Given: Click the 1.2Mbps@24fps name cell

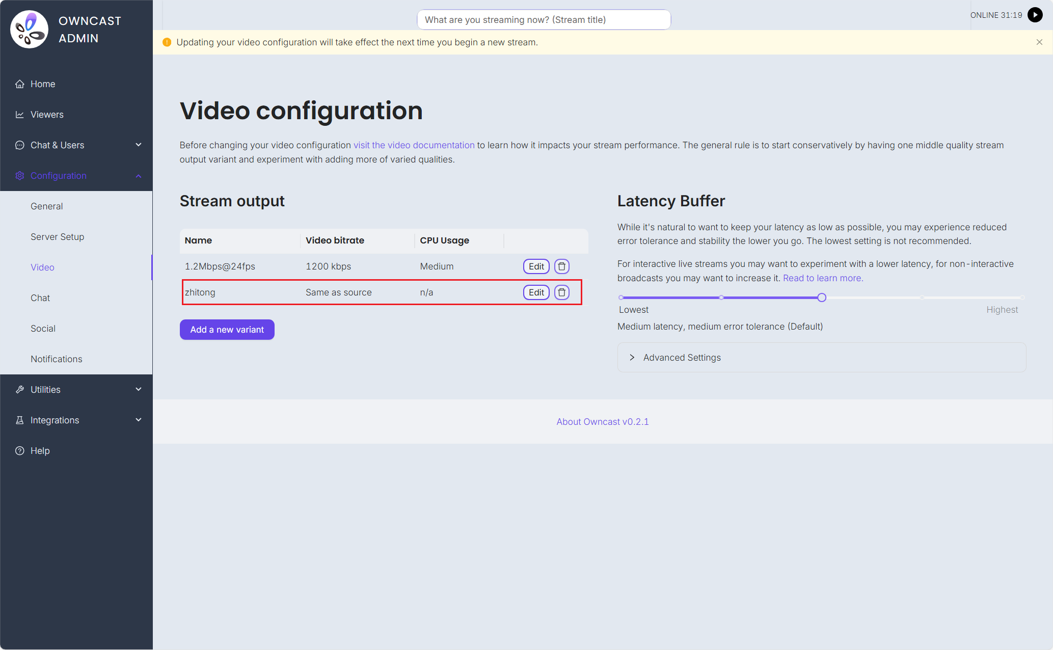Looking at the screenshot, I should coord(220,266).
